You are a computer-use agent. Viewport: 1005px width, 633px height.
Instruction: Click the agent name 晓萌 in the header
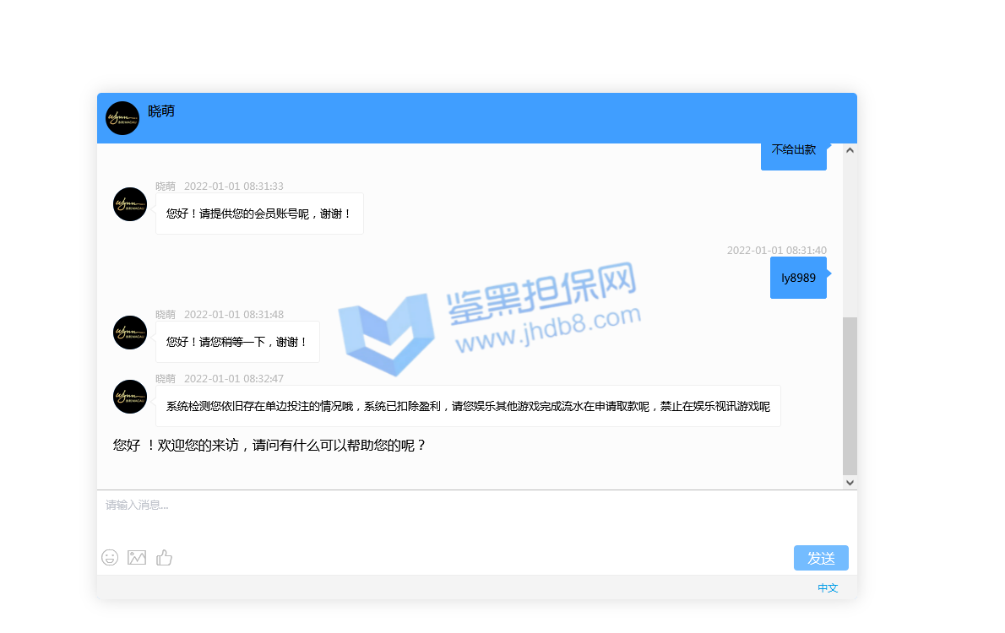pyautogui.click(x=161, y=111)
